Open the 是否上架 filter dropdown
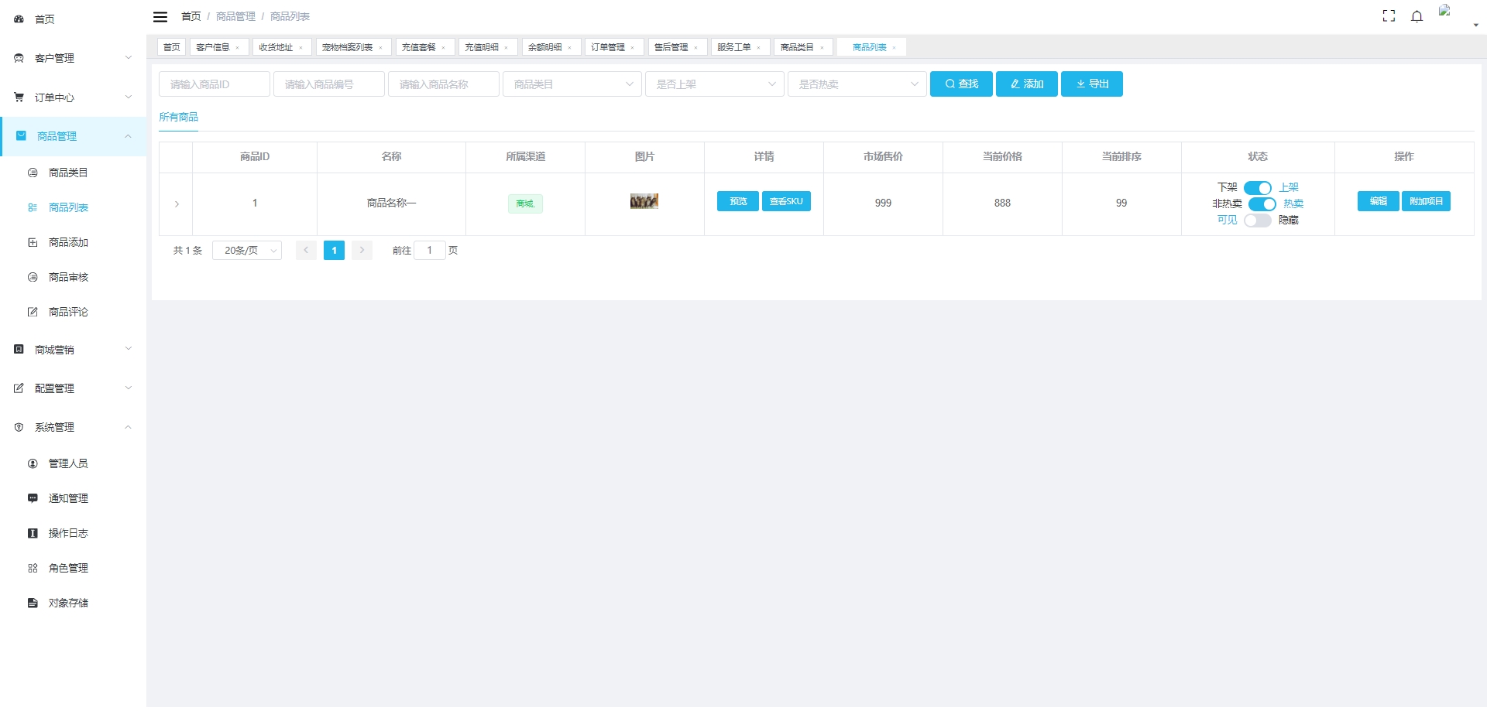The width and height of the screenshot is (1487, 711). click(x=715, y=84)
